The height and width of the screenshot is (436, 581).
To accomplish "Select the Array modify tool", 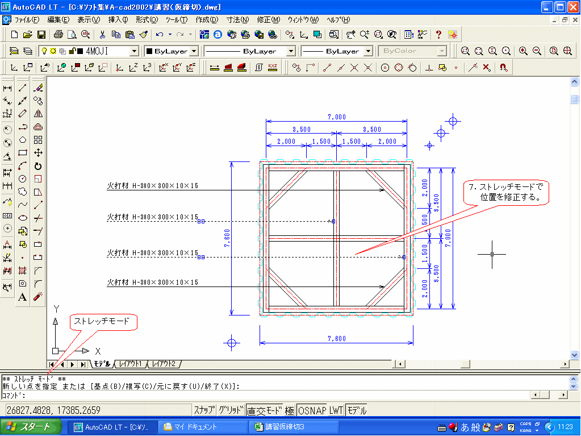I will (38, 140).
